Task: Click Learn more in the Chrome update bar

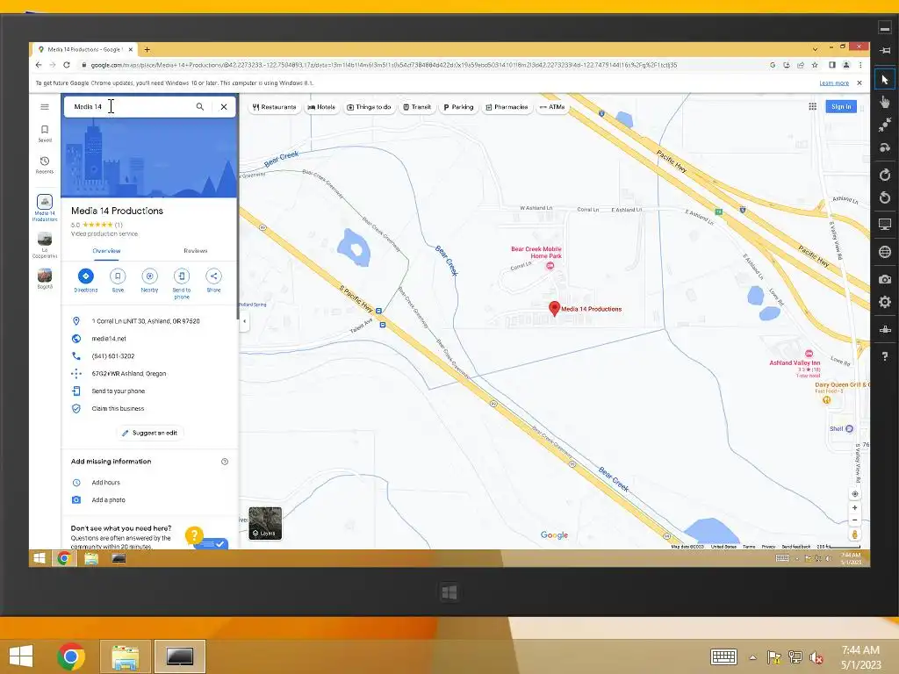Action: [x=834, y=83]
